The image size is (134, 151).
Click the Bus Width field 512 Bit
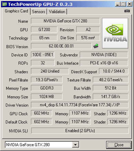click(x=111, y=88)
